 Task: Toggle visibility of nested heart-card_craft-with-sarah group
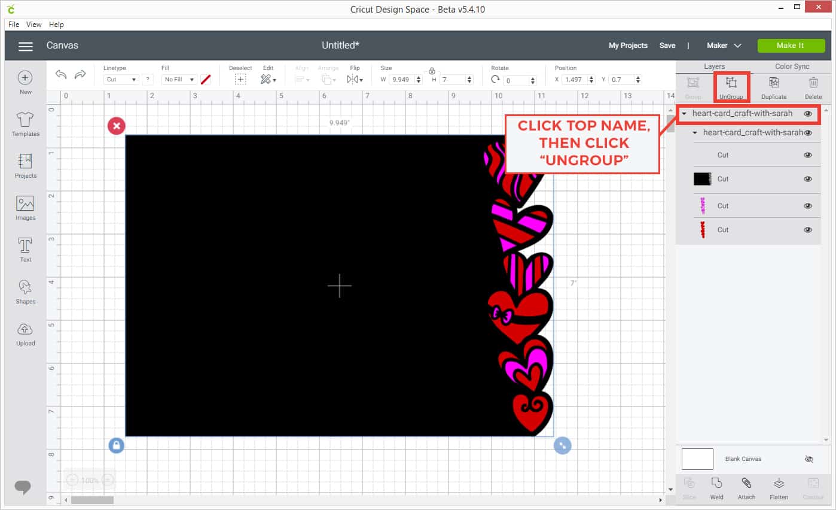pos(808,133)
